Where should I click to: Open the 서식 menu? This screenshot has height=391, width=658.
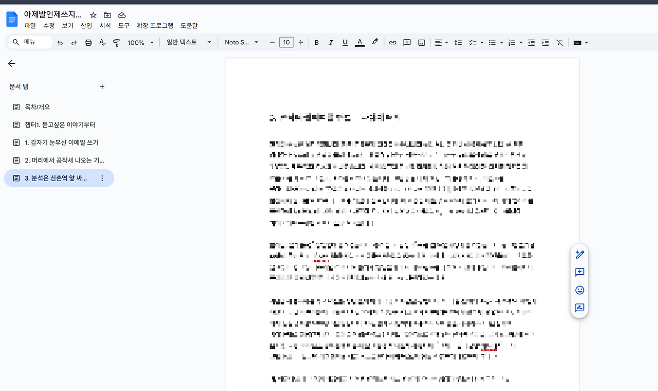click(105, 26)
